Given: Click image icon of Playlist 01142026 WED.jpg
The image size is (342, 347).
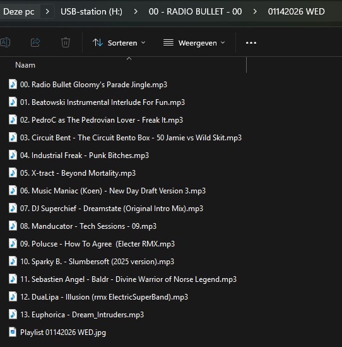Looking at the screenshot, I should coord(13,332).
